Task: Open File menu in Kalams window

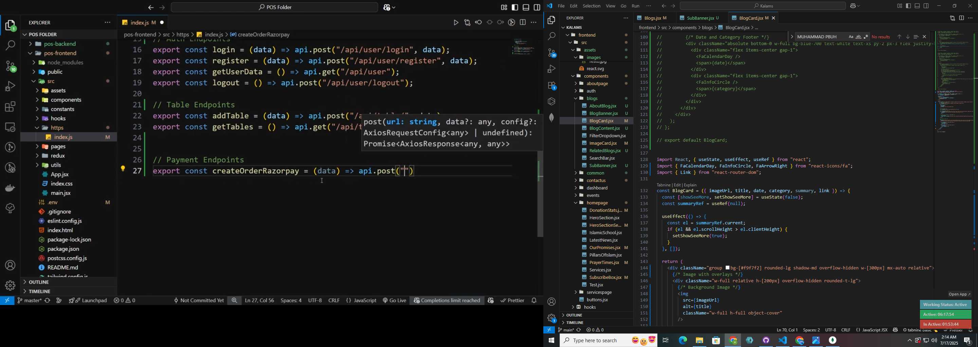Action: (561, 6)
